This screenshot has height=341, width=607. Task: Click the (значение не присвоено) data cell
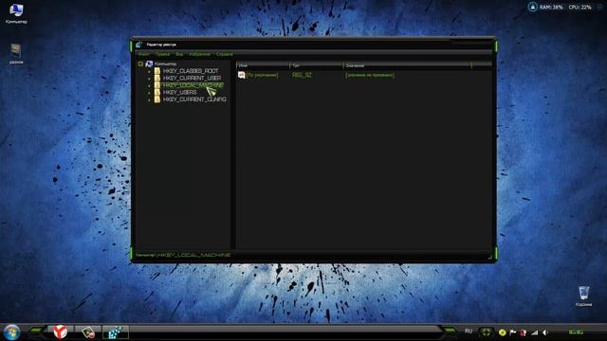click(370, 75)
